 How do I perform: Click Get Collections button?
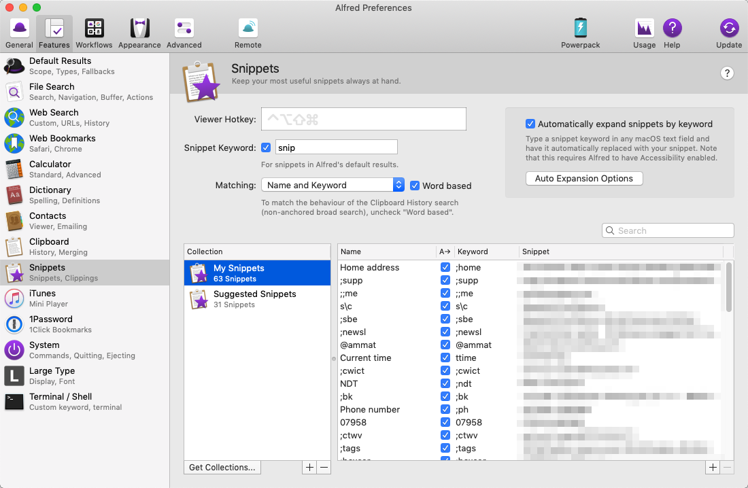tap(222, 468)
